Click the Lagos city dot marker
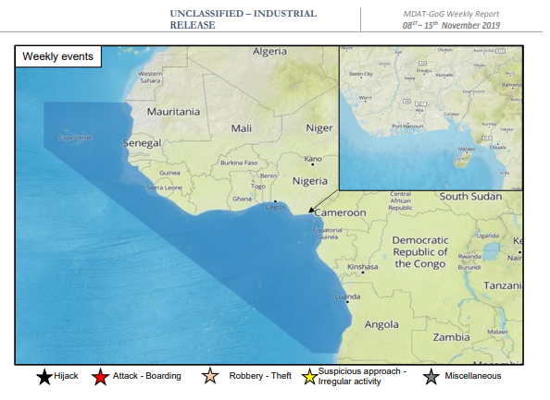The image size is (550, 400). [275, 201]
